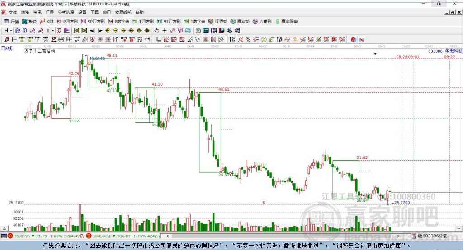Click the status bar grid icon
Image resolution: width=463 pixels, height=250 pixels.
4,236
